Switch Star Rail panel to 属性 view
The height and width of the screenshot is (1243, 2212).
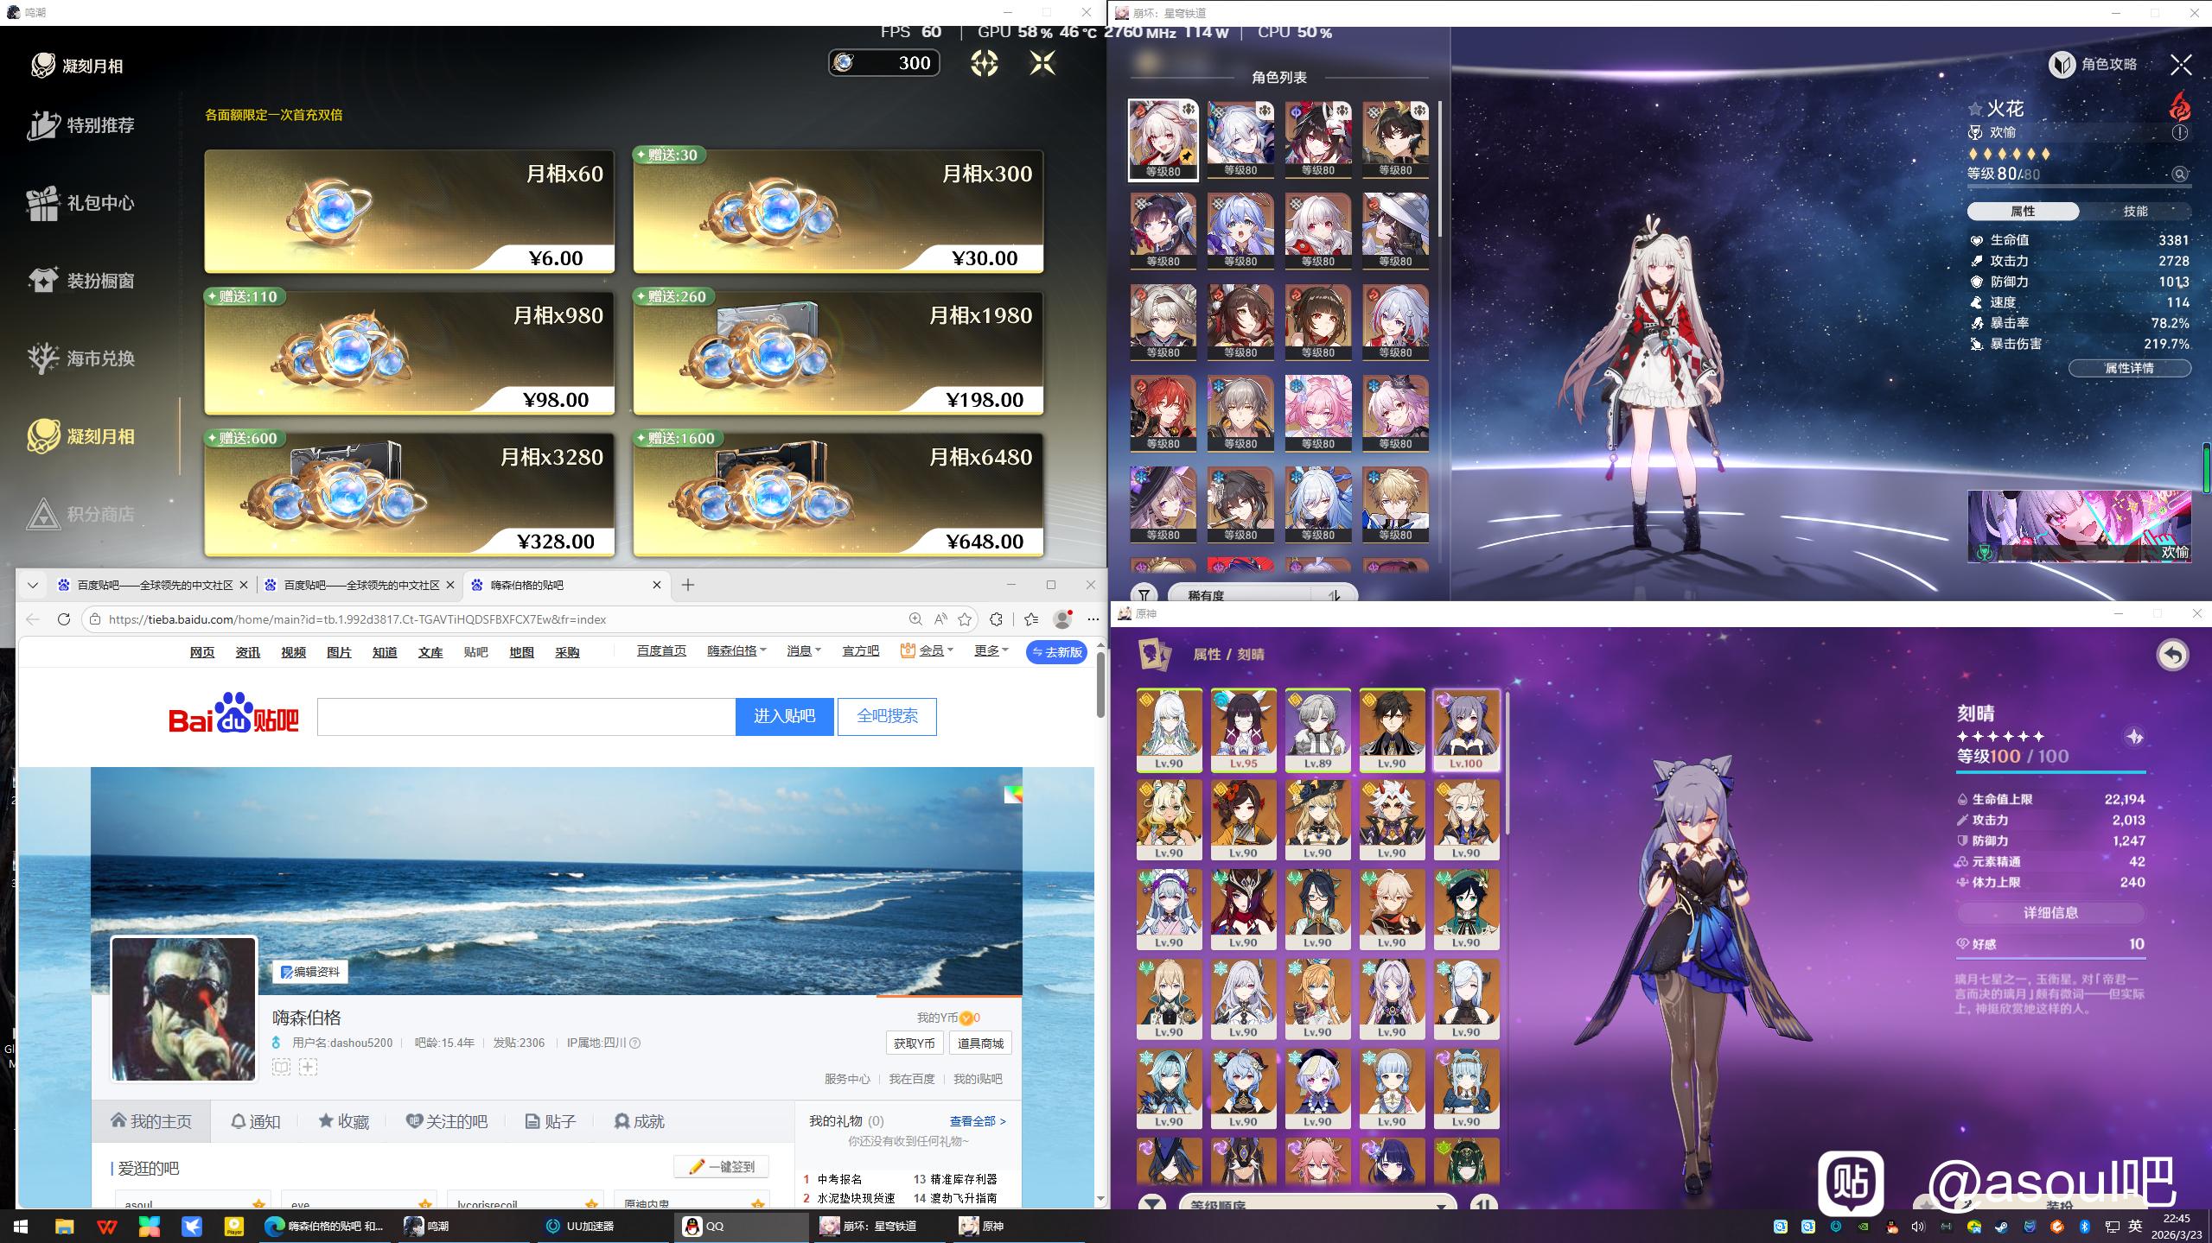(x=2023, y=212)
